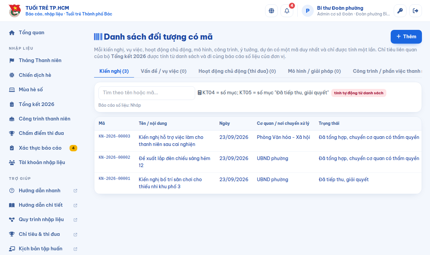The height and width of the screenshot is (255, 430).
Task: Click the Phòng Văn hóa - Xã hội cell
Action: (x=284, y=137)
